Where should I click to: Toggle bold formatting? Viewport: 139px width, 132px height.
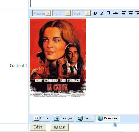click(95, 13)
